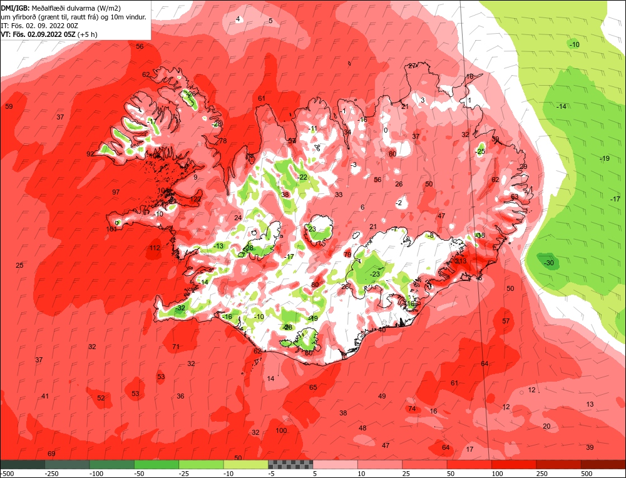Screen dimensions: 626x478
Task: Click the map value '-30' in the green area
Action: tap(548, 263)
